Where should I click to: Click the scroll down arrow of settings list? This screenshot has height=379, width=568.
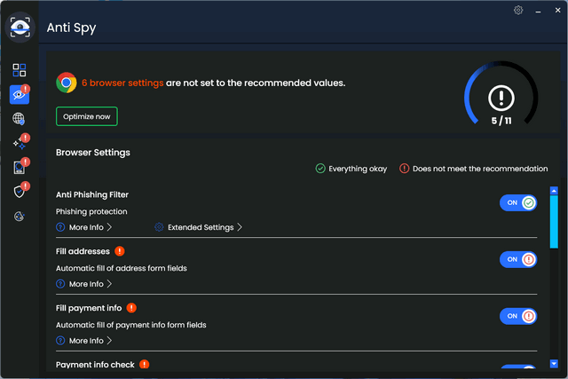[554, 364]
